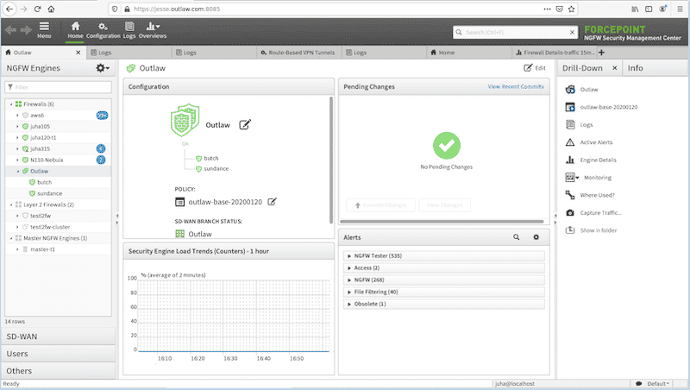Select master-t1 in the tree

42,249
